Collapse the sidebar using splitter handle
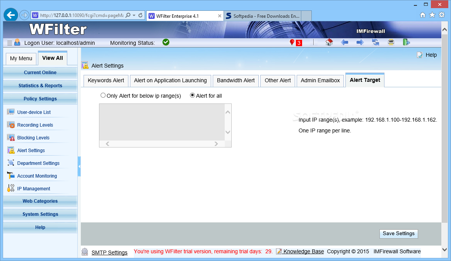 79,166
